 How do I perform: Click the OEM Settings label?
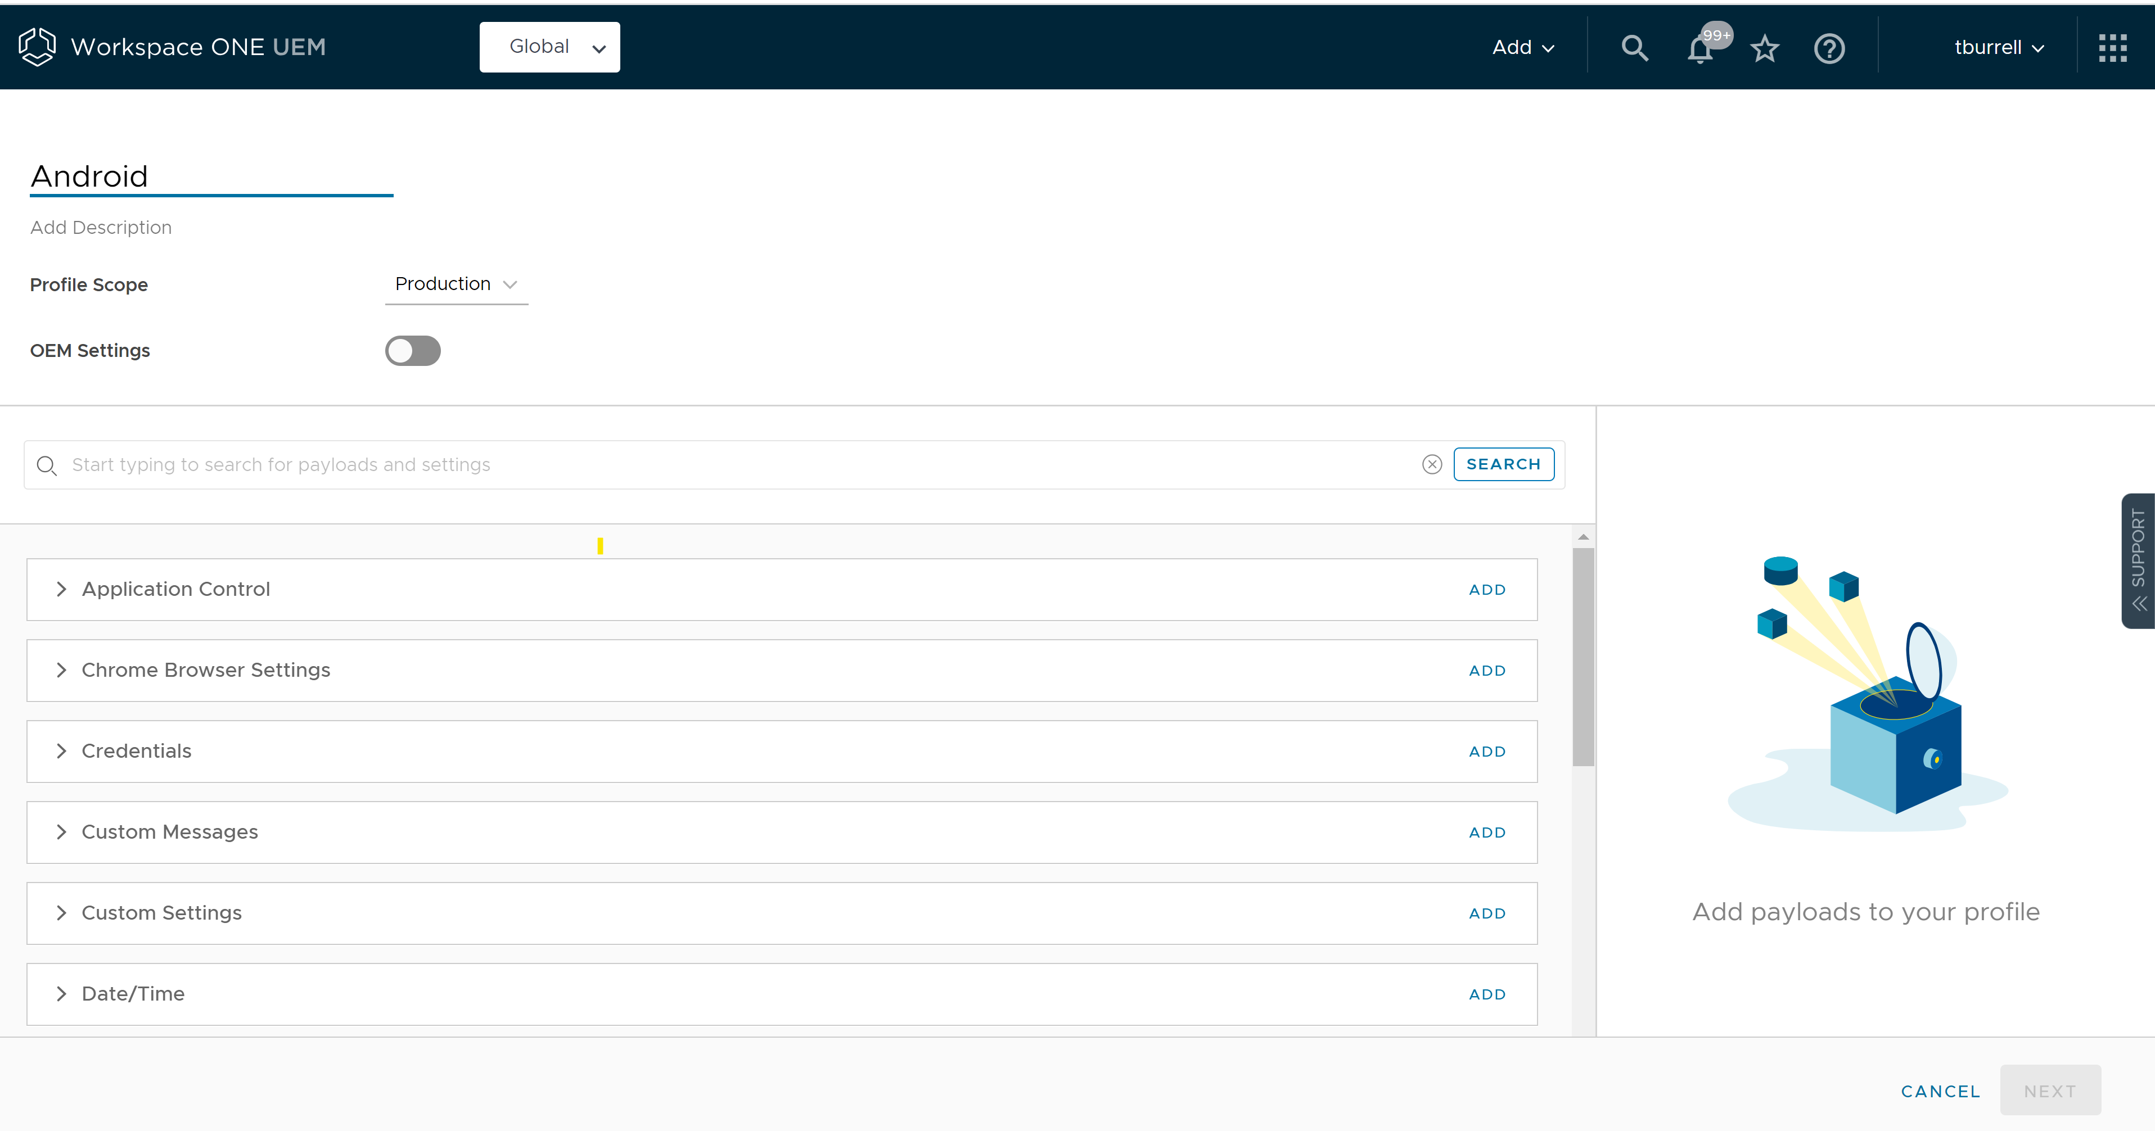pyautogui.click(x=89, y=351)
